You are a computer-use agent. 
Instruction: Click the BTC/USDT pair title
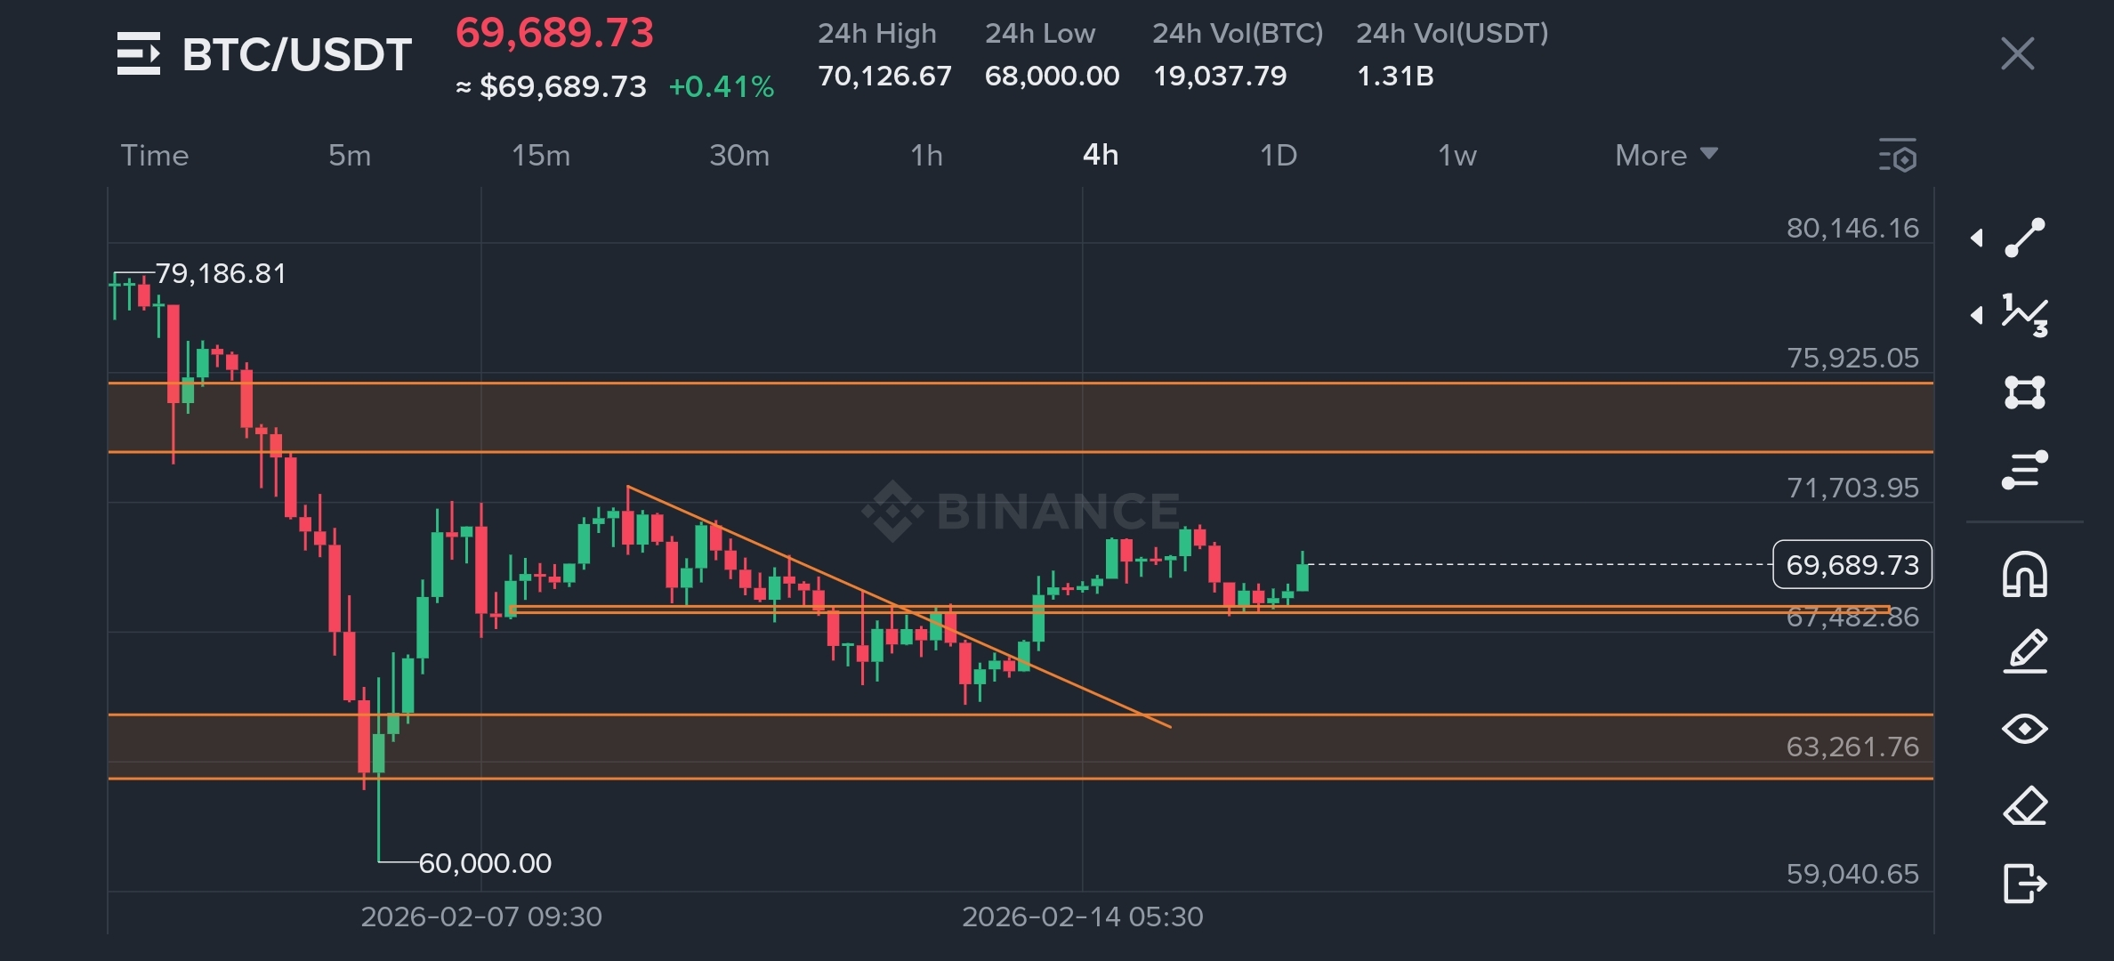[x=296, y=54]
